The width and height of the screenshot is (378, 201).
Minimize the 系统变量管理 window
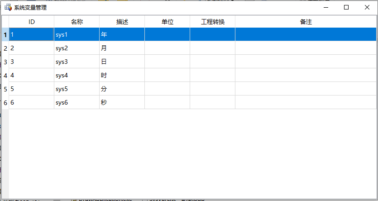pyautogui.click(x=326, y=8)
